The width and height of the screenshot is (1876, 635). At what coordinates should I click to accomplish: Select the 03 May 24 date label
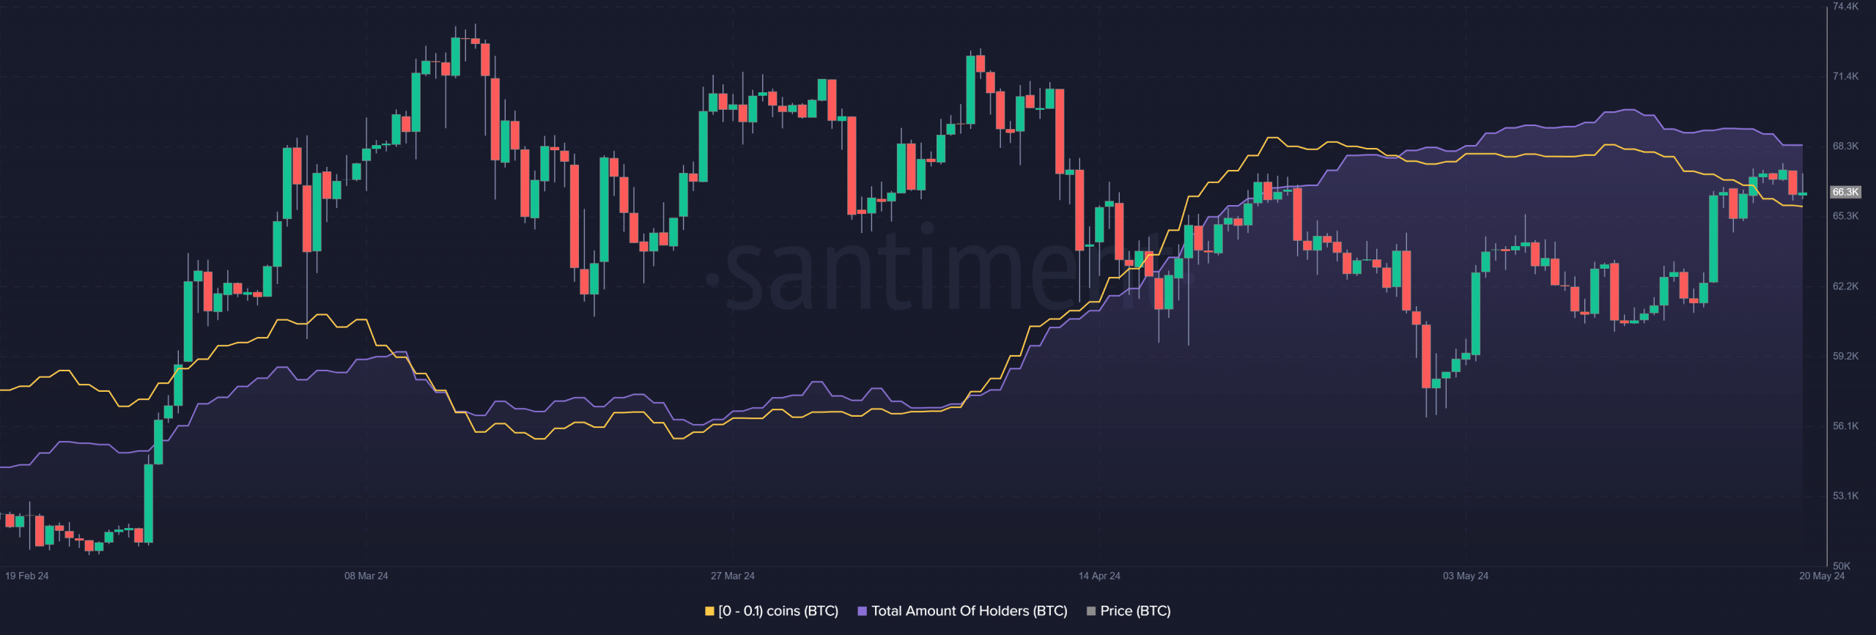1466,576
